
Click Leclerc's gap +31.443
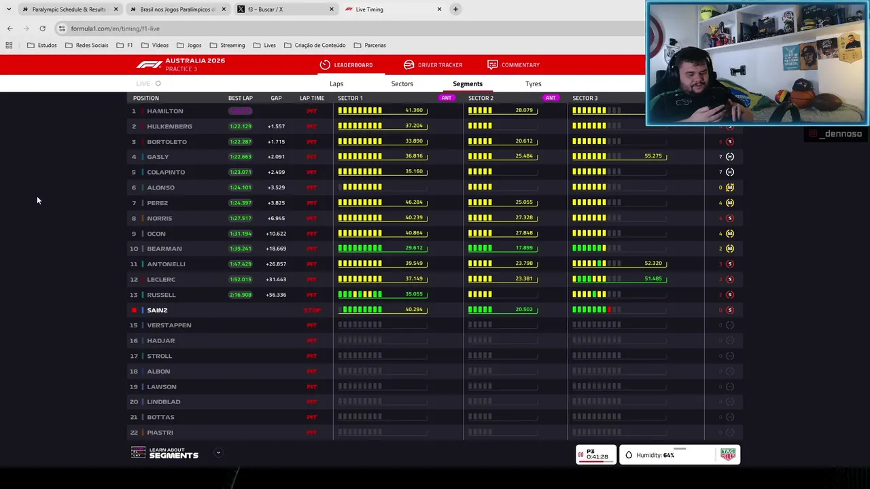(276, 279)
